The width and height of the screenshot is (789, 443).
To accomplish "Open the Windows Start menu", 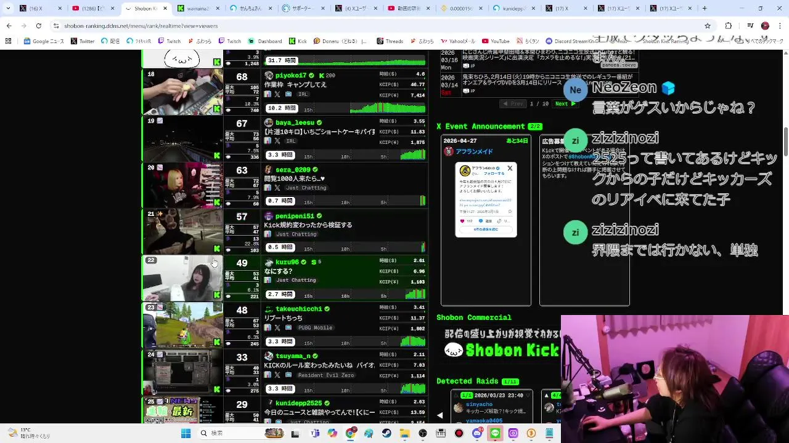I will point(186,433).
